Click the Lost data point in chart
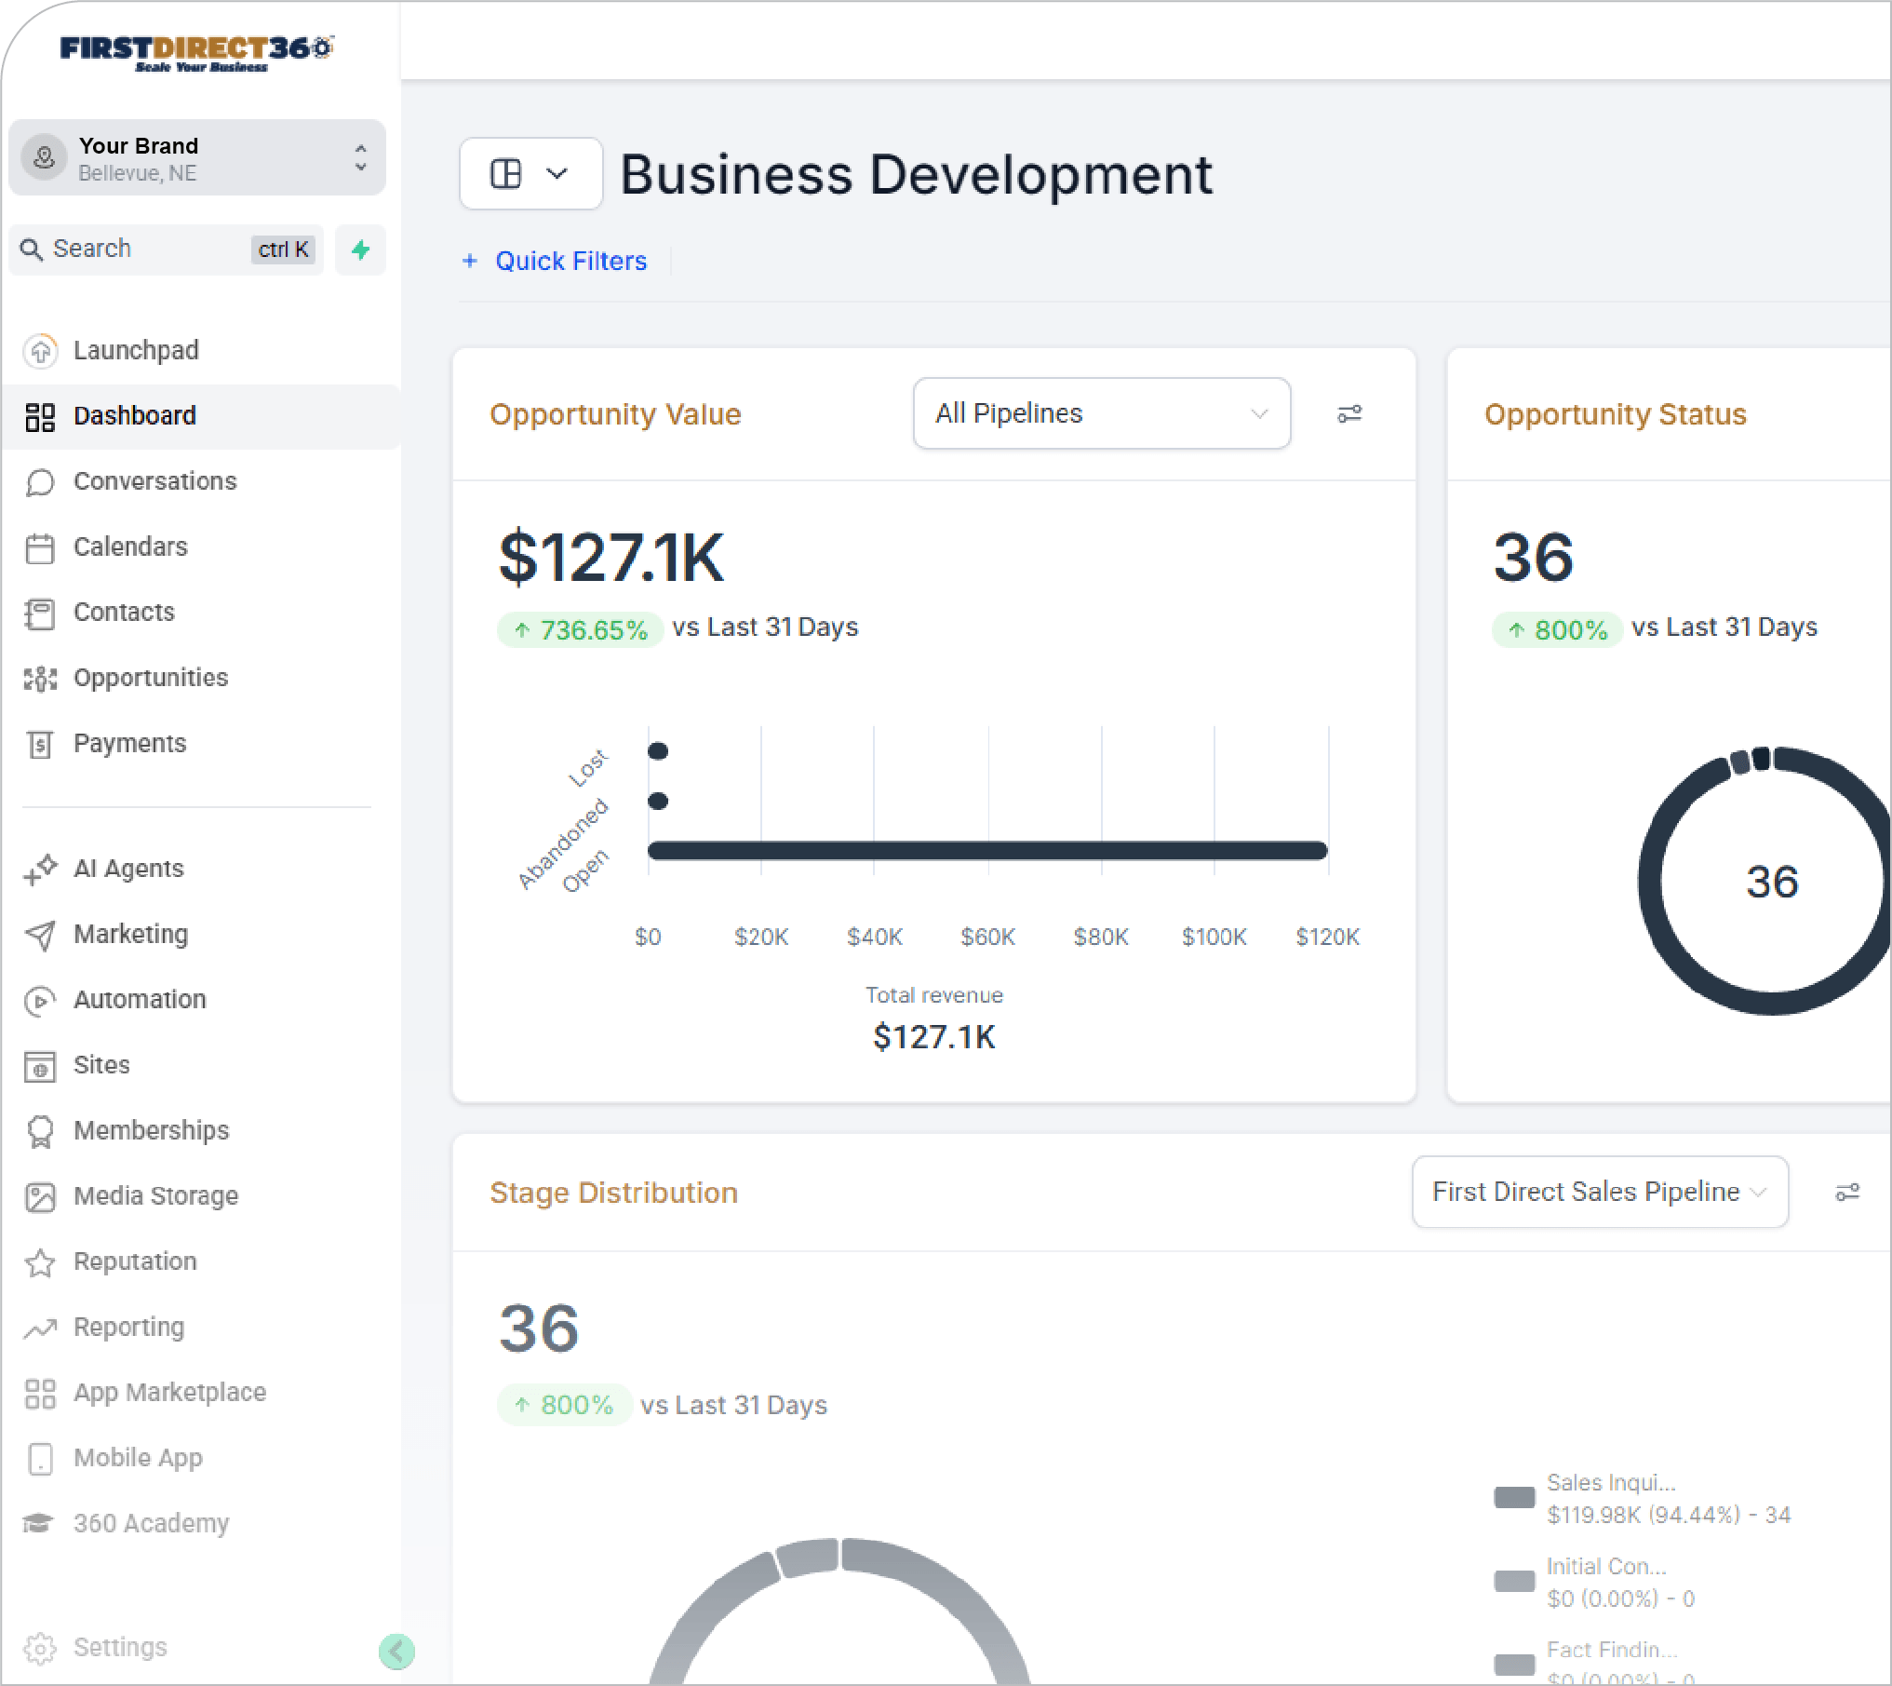 (658, 751)
